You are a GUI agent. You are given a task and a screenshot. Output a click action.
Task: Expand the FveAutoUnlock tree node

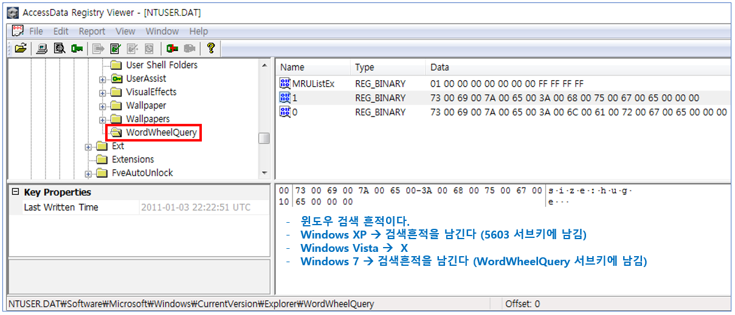[89, 174]
